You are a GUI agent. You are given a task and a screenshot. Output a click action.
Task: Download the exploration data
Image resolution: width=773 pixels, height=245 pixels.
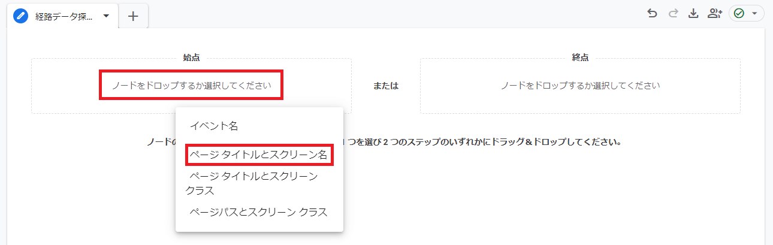[693, 13]
